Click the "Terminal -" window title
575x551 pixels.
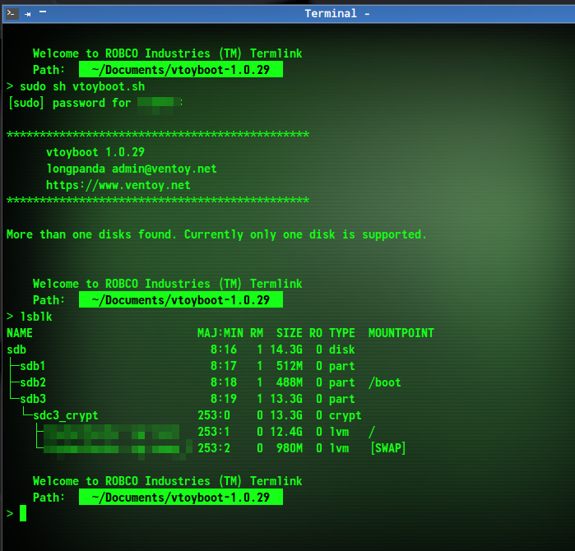coord(337,13)
